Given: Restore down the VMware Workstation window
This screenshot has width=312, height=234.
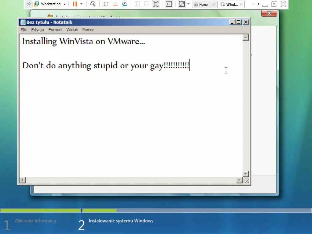Looking at the screenshot, I should coord(274,4).
